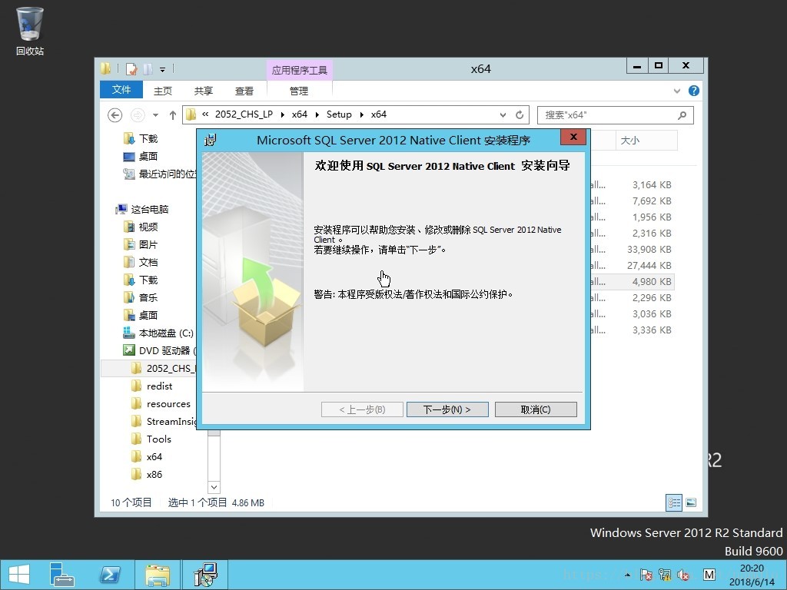The width and height of the screenshot is (787, 590).
Task: Switch to the 共享 ribbon tab
Action: 203,91
